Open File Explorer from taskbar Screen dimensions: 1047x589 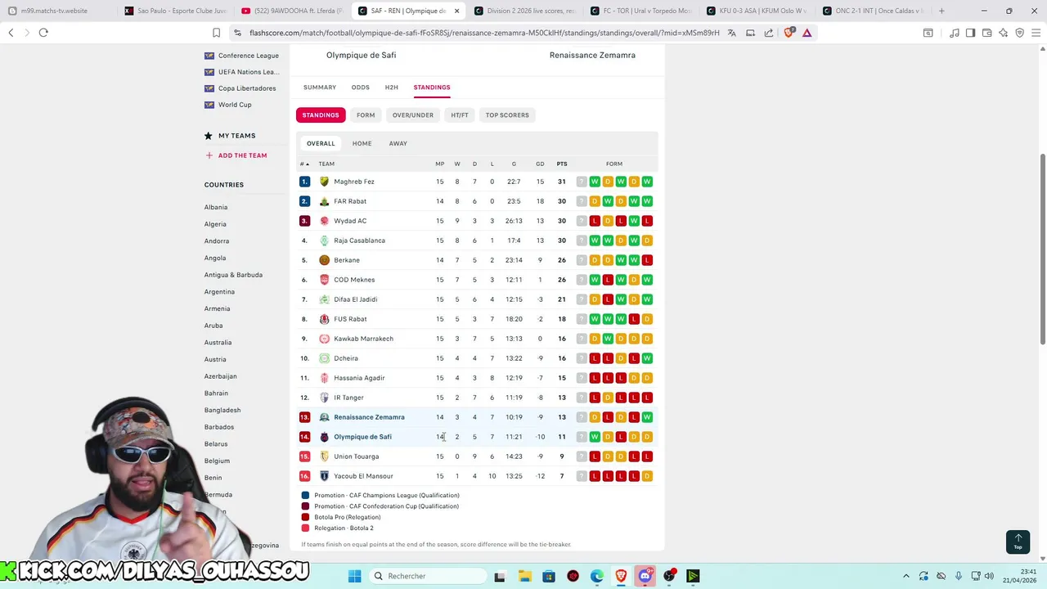pos(524,576)
